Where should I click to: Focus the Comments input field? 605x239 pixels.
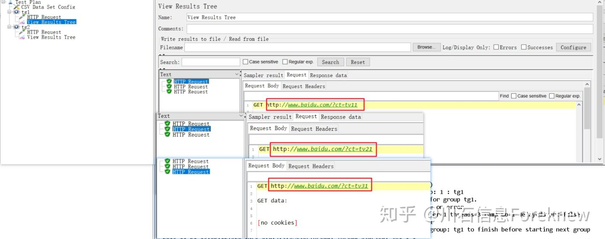pyautogui.click(x=390, y=29)
